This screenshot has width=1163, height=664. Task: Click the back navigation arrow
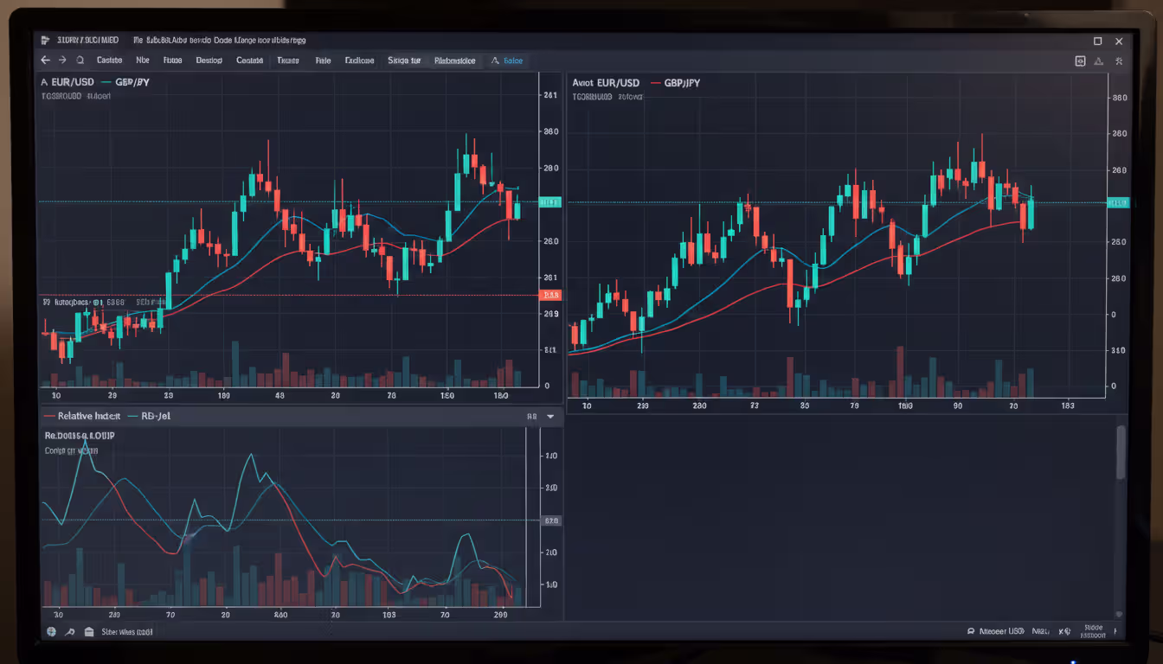tap(45, 61)
